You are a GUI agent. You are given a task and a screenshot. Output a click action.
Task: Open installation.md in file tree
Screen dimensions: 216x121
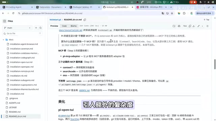tap(17, 94)
